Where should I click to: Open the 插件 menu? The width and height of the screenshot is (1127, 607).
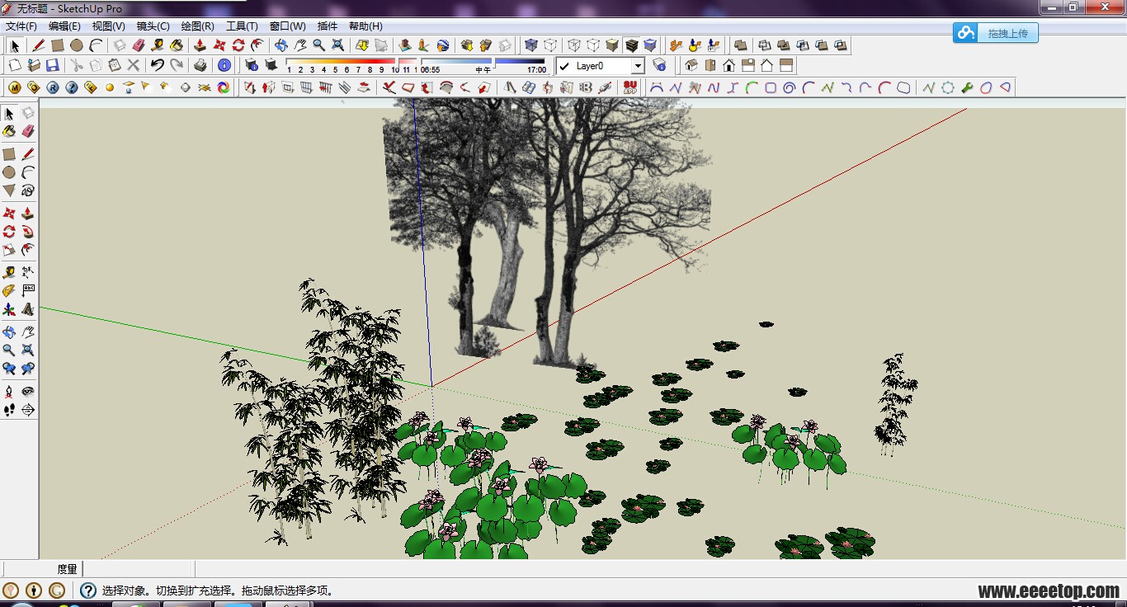(328, 26)
